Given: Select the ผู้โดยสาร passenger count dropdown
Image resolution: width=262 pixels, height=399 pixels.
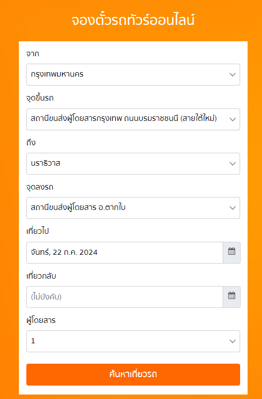Looking at the screenshot, I should coord(133,341).
